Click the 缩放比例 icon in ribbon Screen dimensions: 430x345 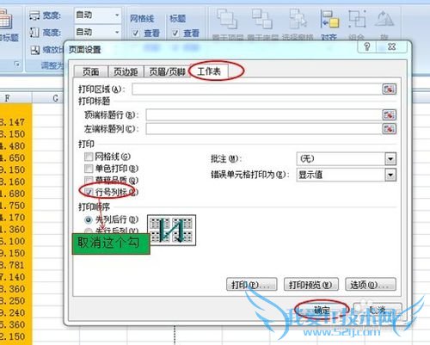(x=35, y=50)
